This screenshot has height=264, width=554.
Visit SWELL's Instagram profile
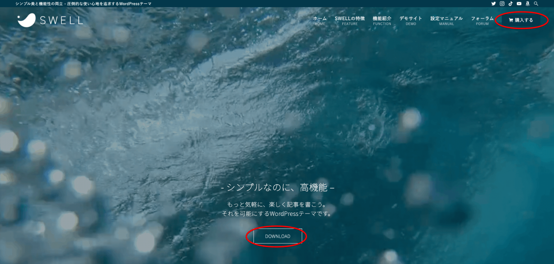click(502, 4)
